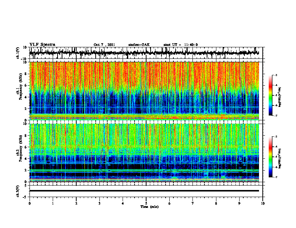Click the ch.1 spectrogram panel

pos(144,91)
